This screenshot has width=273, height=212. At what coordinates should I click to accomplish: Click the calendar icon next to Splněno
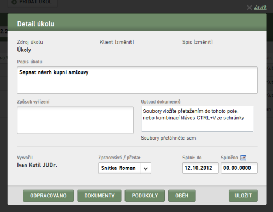tap(243, 158)
